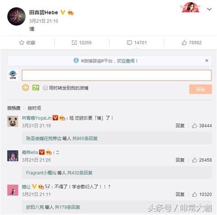The height and width of the screenshot is (215, 217).
Task: Like the comment with 10320 likes
Action: coord(195,194)
